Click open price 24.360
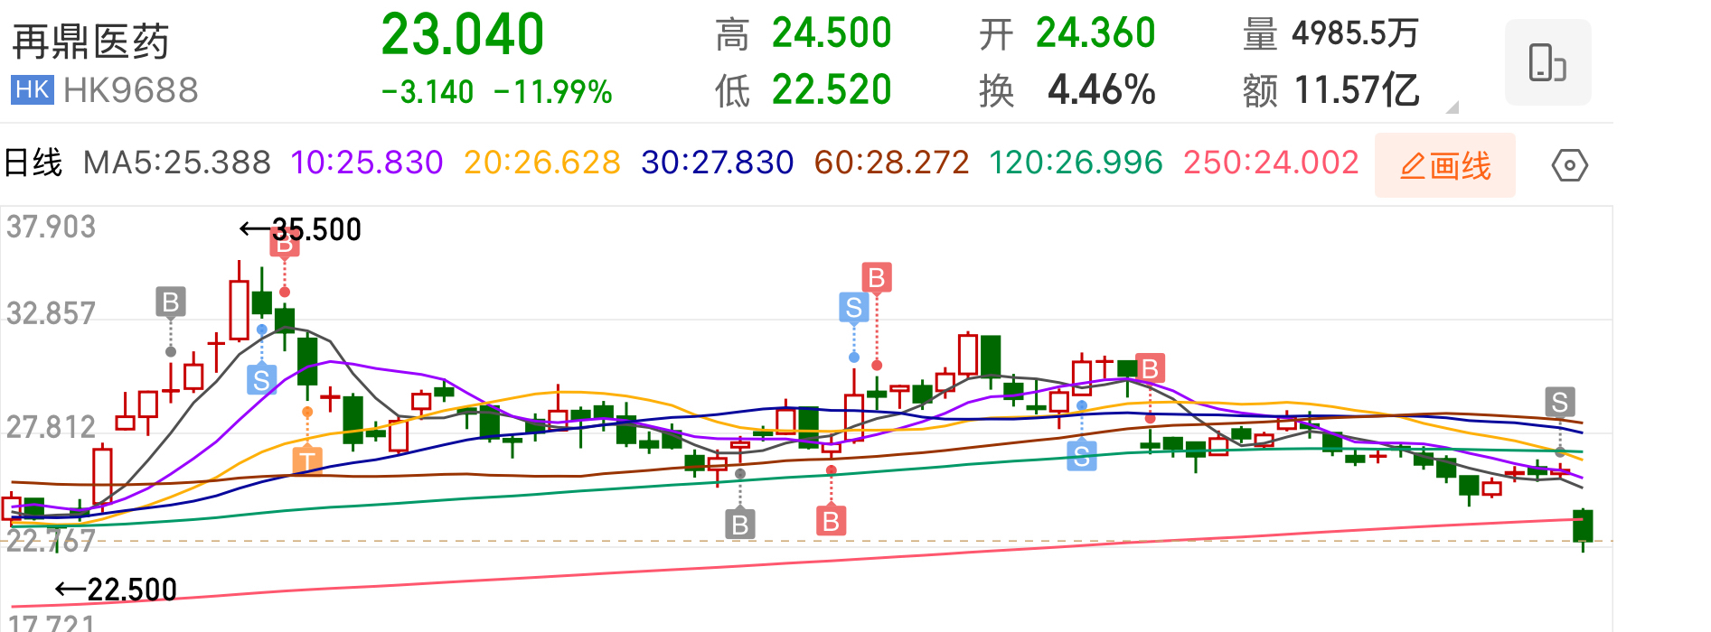Viewport: 1711px width, 632px height. (1095, 33)
